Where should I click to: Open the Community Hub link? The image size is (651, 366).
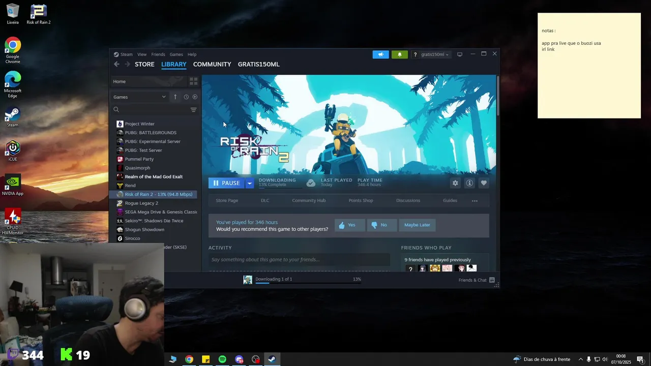click(309, 201)
